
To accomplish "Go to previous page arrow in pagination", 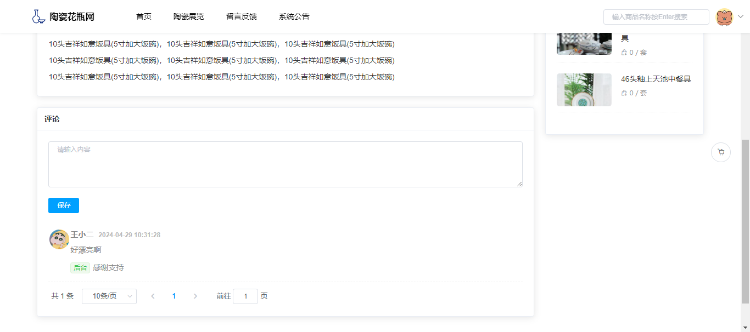I will click(x=153, y=296).
